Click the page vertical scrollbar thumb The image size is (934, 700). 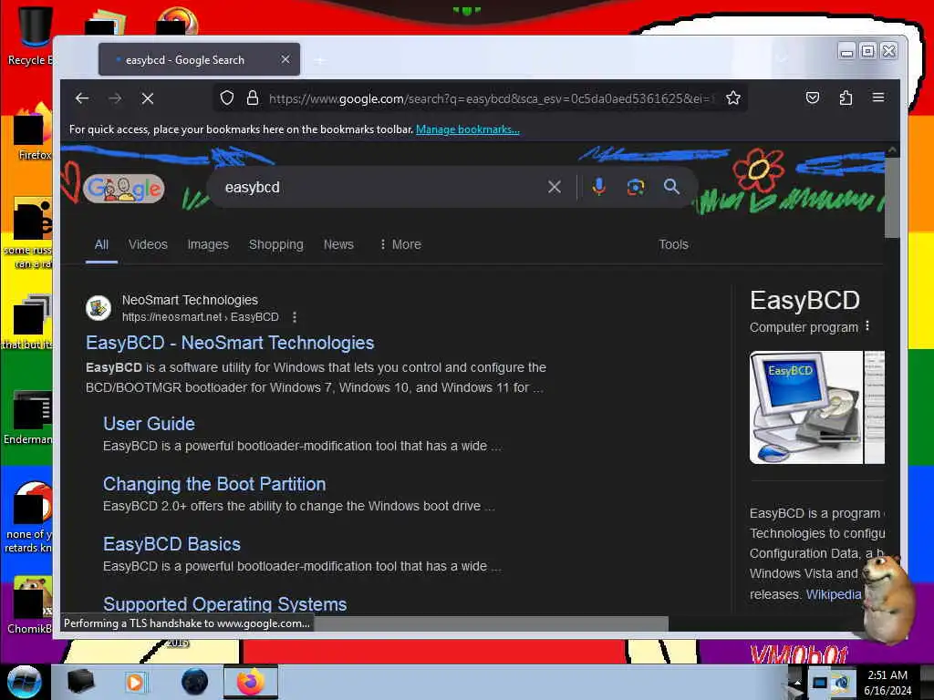892,197
